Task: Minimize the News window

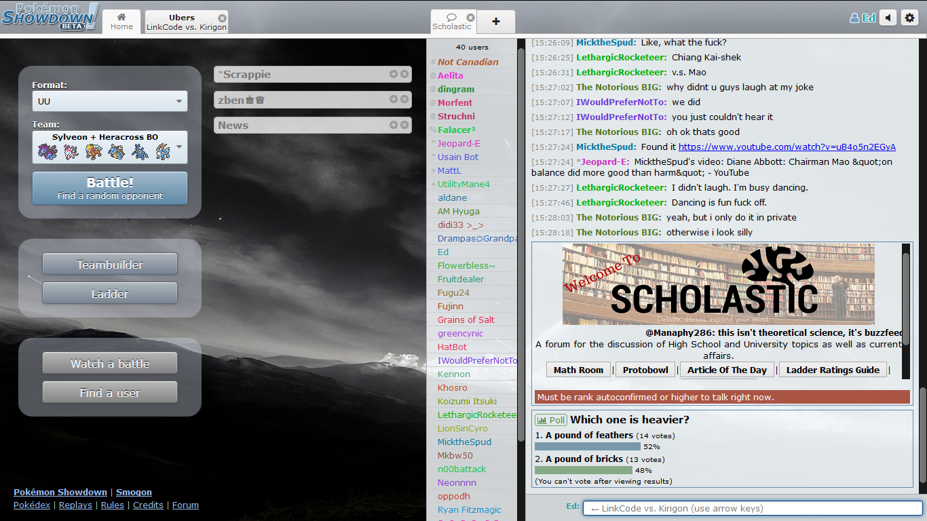Action: pos(394,125)
